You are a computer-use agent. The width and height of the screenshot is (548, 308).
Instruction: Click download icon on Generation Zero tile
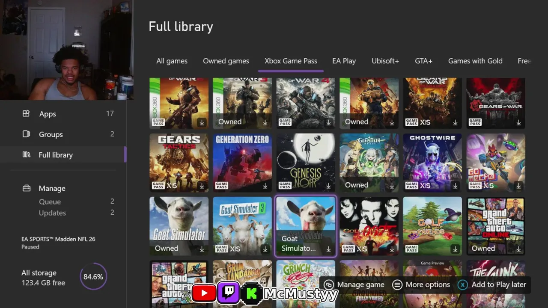(265, 186)
